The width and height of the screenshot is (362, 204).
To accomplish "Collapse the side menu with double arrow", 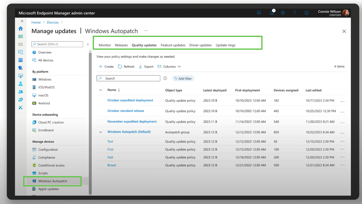I will coord(88,44).
